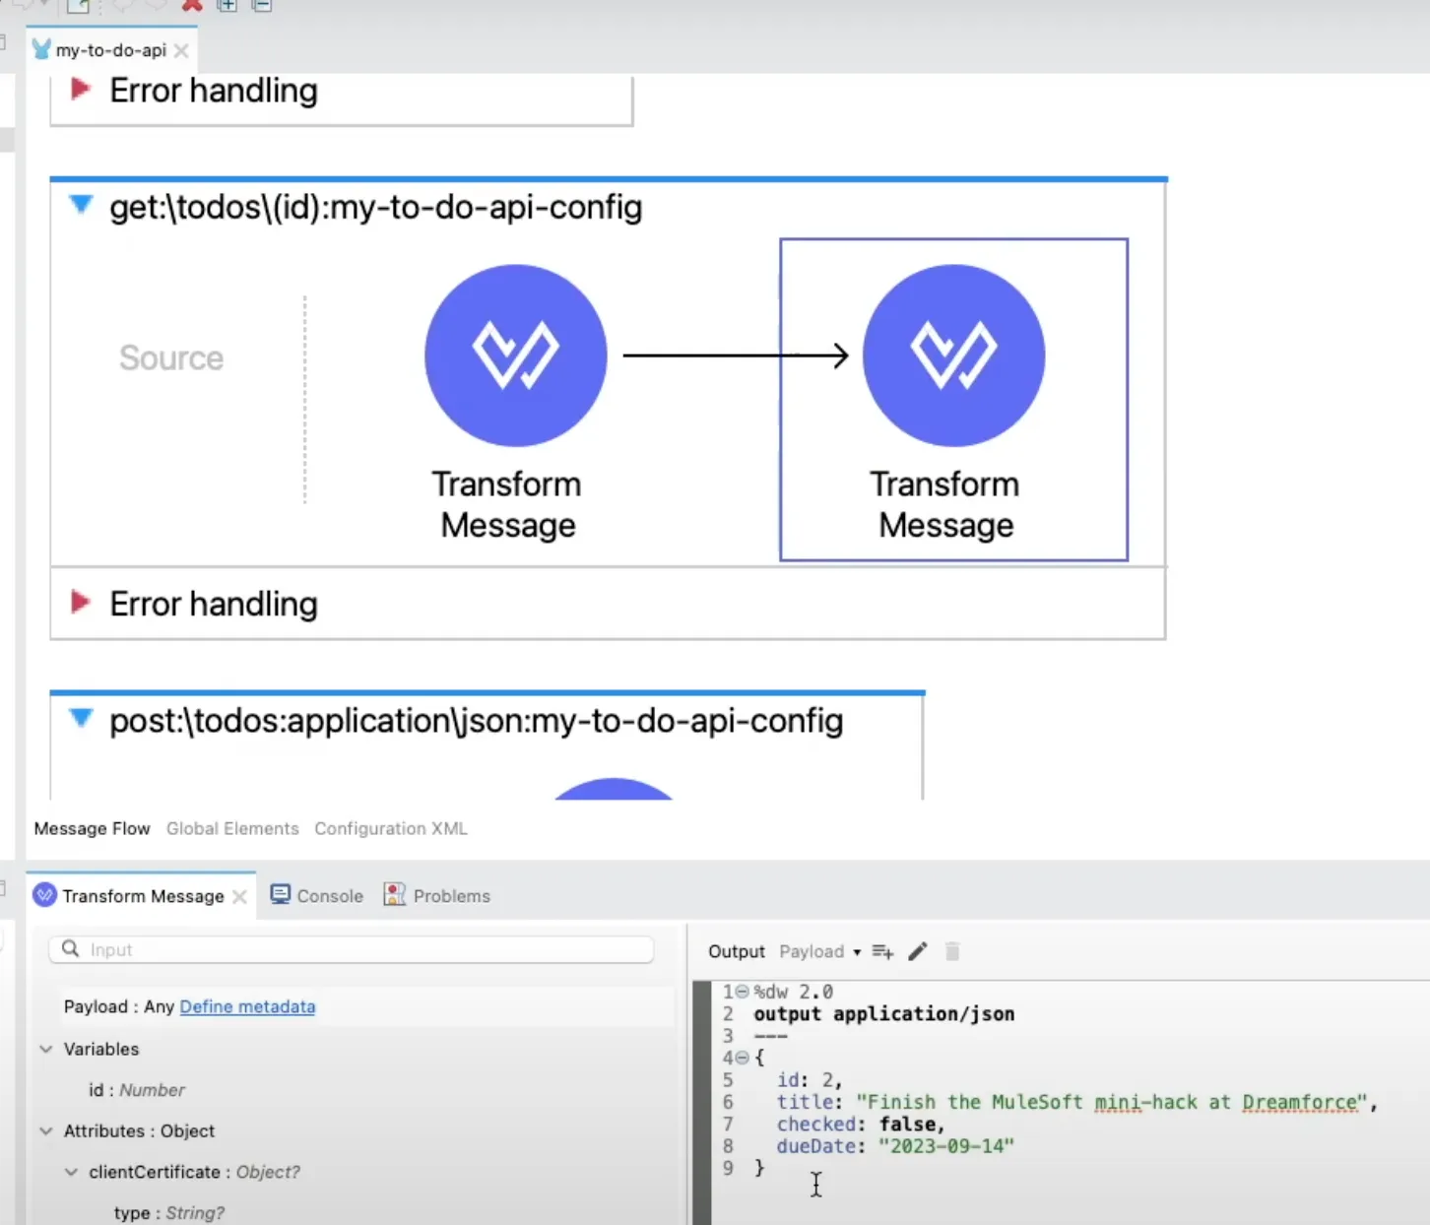1430x1225 pixels.
Task: Select the first Transform Message component
Action: tap(515, 355)
